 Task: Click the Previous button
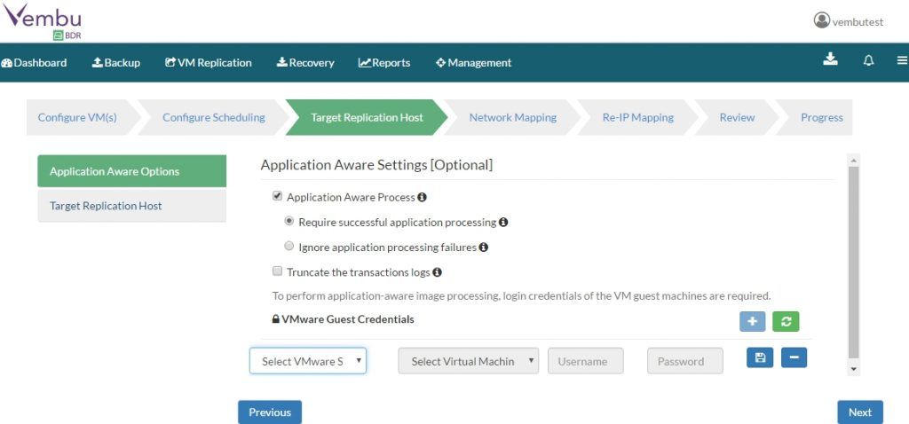coord(270,412)
